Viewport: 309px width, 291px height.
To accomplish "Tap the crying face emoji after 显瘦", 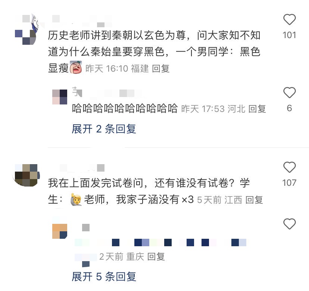I will [76, 68].
